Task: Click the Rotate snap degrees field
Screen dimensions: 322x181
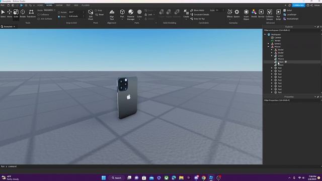Action: click(x=76, y=12)
